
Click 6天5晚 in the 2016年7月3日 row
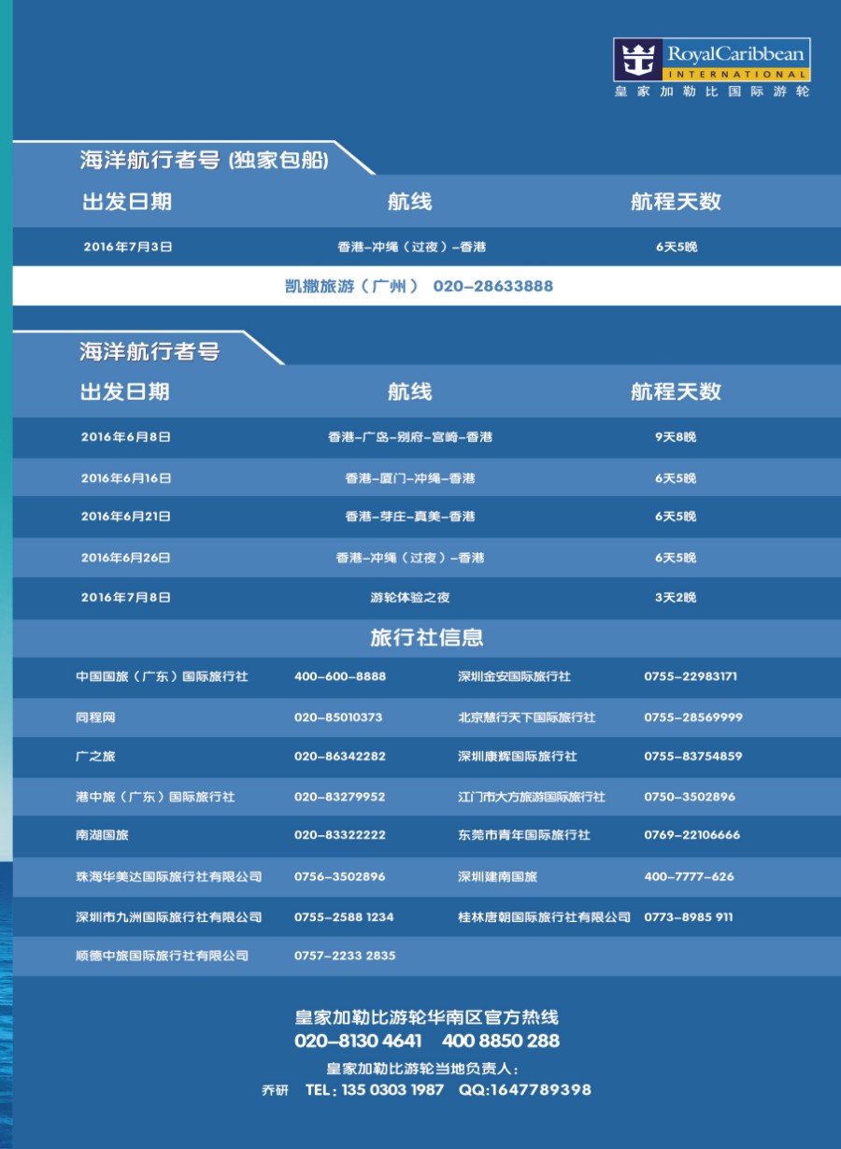coord(677,248)
